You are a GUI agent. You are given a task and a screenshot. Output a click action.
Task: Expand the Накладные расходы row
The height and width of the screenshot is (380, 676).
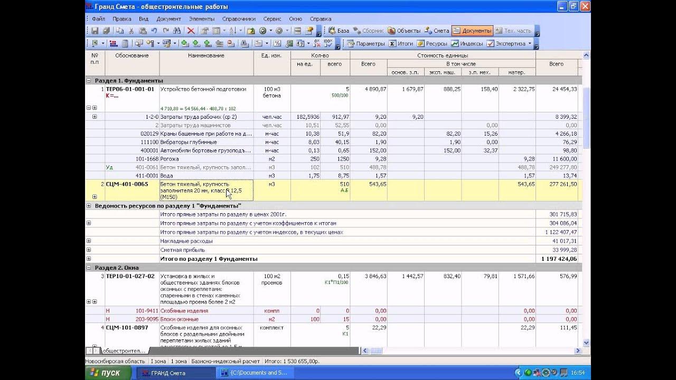tap(89, 241)
